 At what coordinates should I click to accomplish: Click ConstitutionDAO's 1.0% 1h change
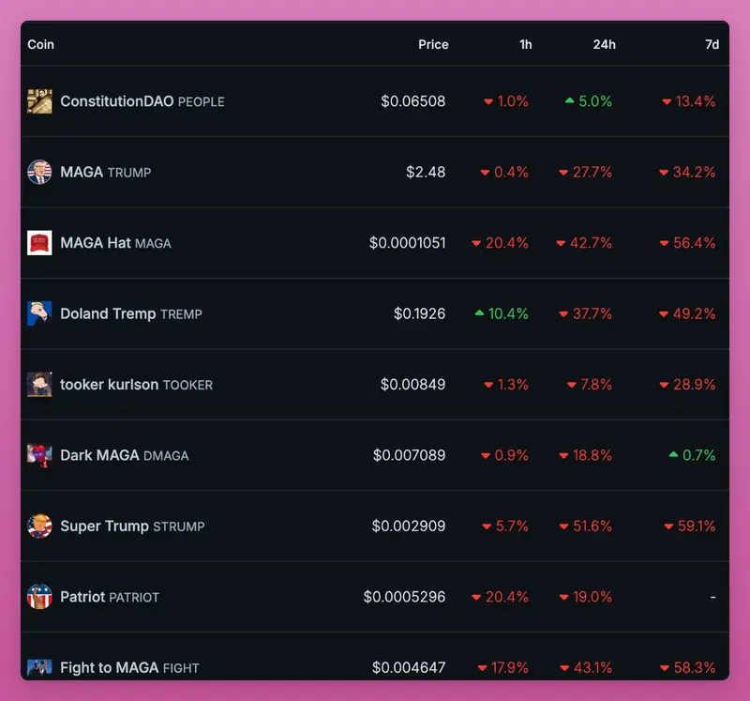click(506, 101)
